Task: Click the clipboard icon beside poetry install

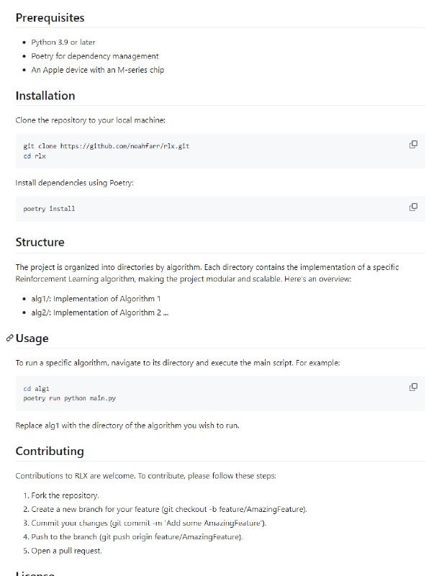Action: click(x=412, y=207)
